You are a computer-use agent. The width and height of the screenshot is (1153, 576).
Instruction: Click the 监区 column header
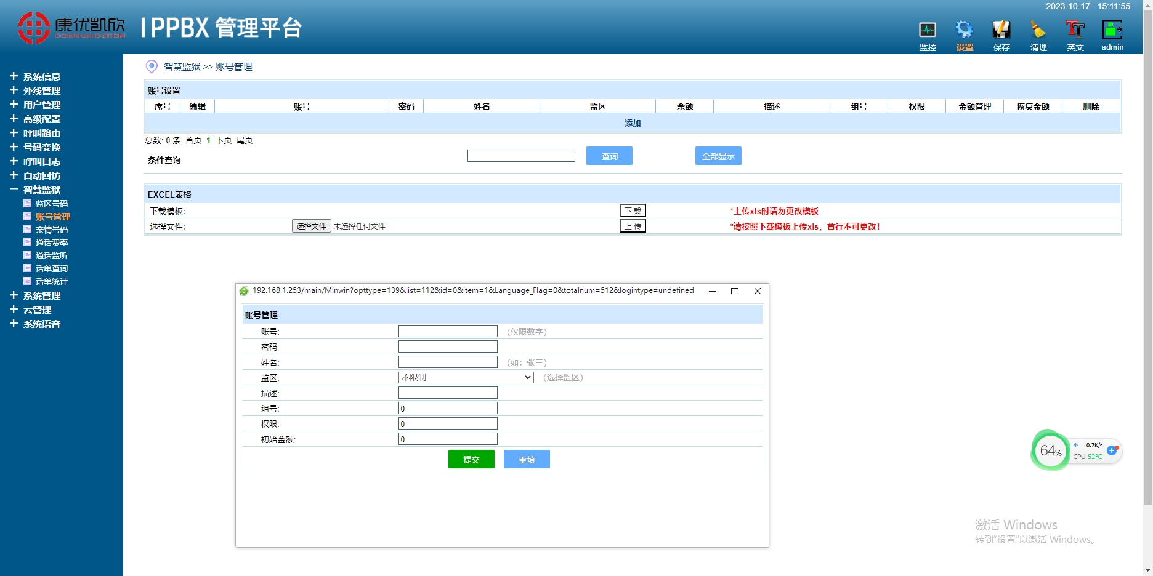(x=597, y=106)
